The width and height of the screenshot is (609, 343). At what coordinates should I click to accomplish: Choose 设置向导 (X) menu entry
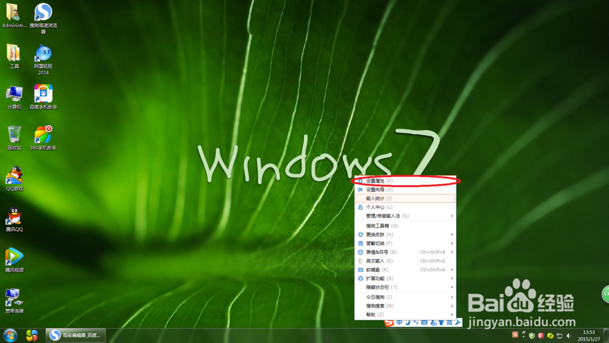point(406,189)
